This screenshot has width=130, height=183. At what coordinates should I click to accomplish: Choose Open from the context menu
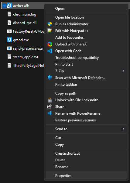[x=86, y=9]
